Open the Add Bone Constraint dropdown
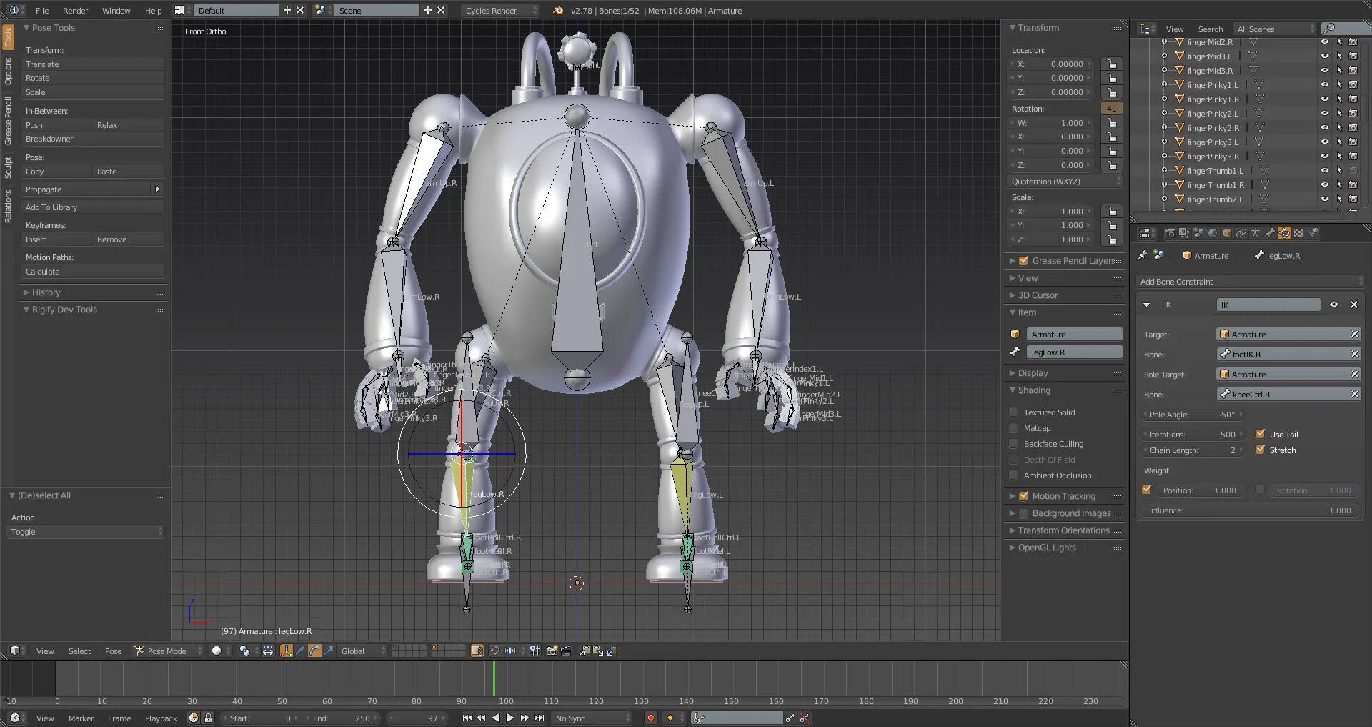Image resolution: width=1372 pixels, height=727 pixels. (x=1251, y=281)
